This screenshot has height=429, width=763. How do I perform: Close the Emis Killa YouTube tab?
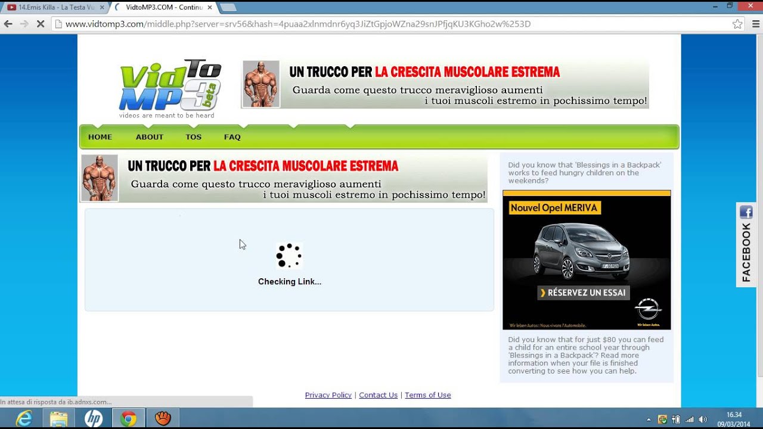point(101,7)
